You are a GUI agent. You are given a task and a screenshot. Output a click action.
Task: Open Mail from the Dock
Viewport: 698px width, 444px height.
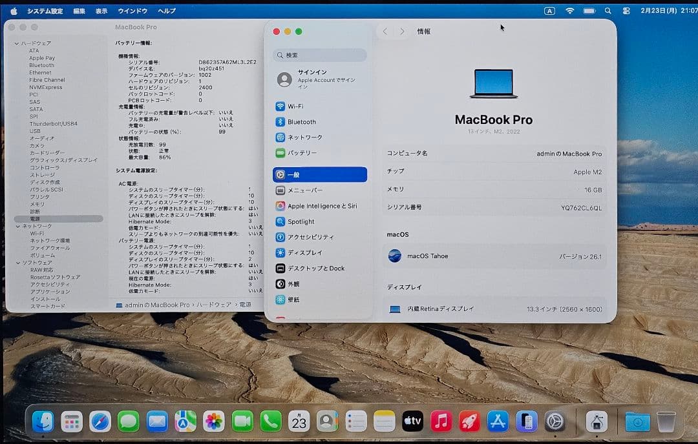(157, 421)
